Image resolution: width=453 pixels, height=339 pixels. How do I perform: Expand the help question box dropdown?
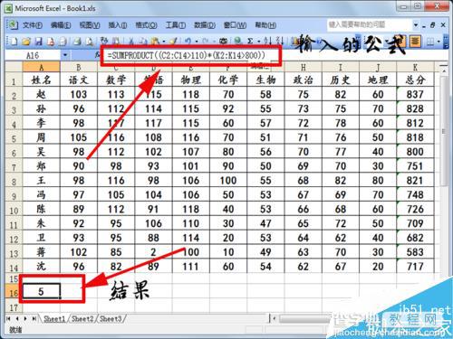(x=416, y=24)
